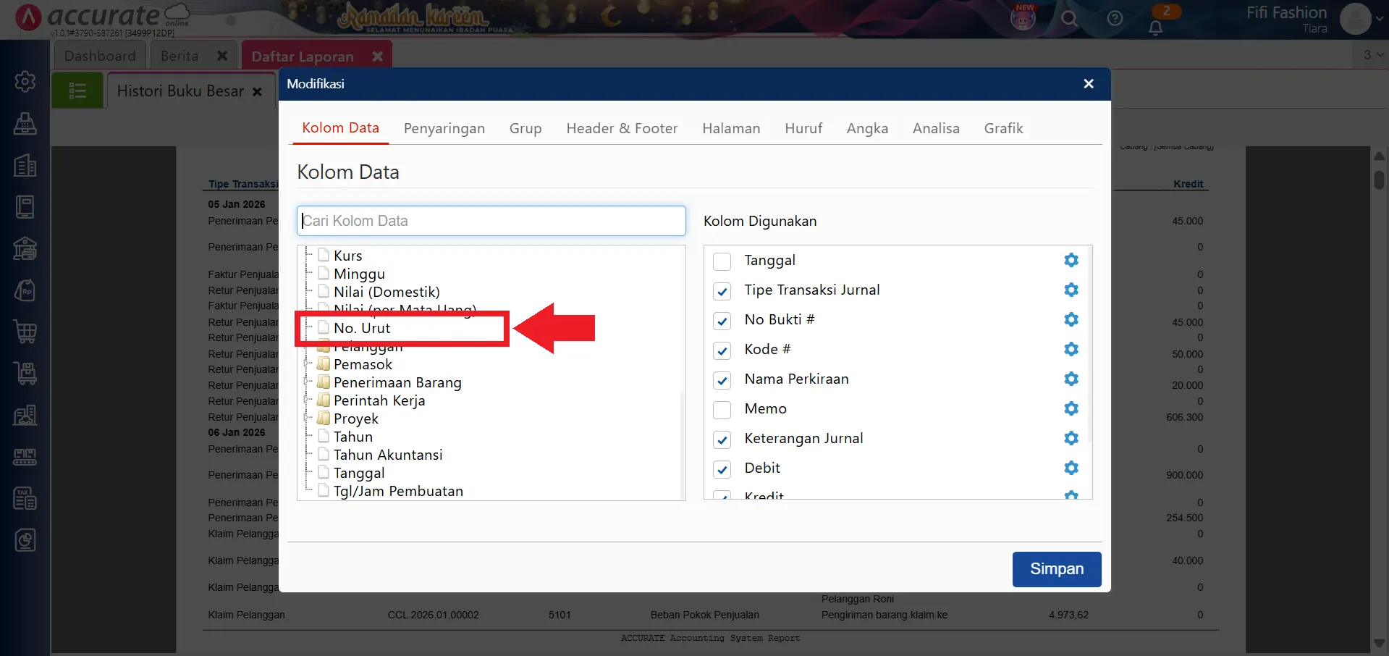Click gear icon beside Nama Perkiraan
The width and height of the screenshot is (1389, 656).
click(1071, 379)
